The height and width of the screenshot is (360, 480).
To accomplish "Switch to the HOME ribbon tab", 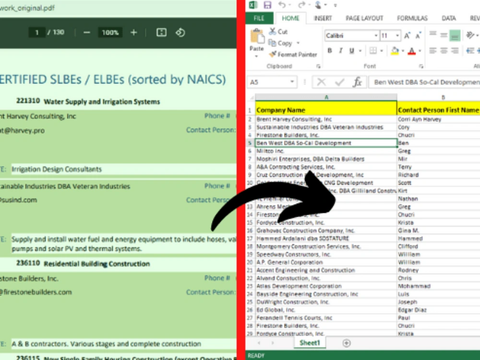I will (290, 18).
